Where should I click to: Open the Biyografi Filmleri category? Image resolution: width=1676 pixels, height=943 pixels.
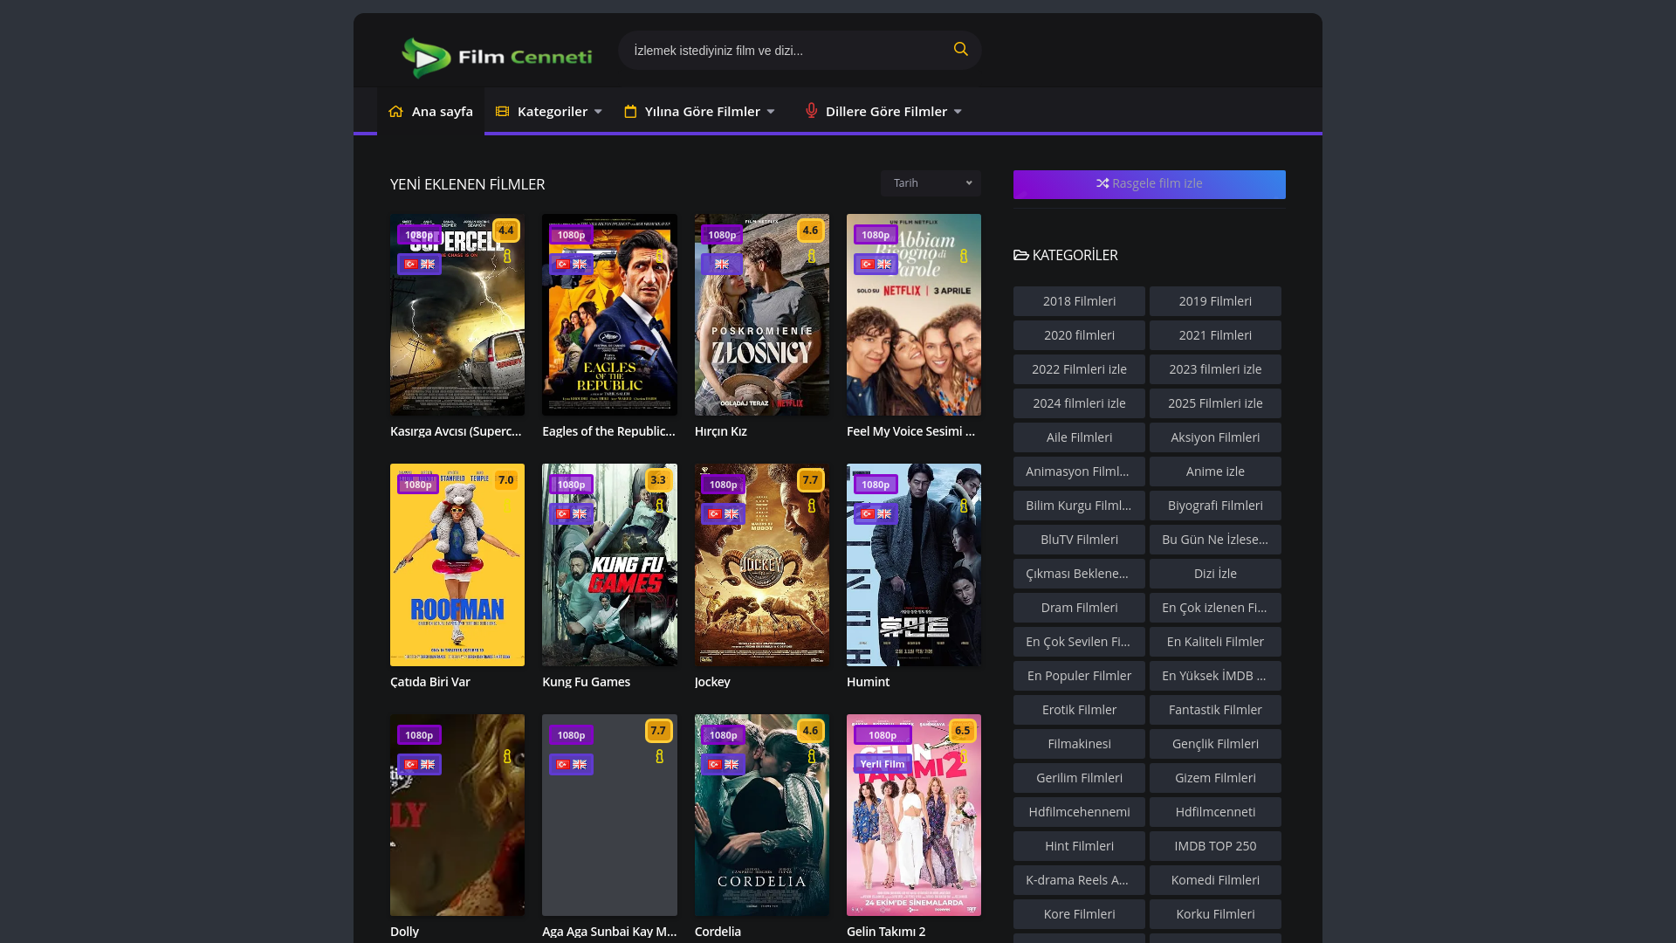point(1215,506)
